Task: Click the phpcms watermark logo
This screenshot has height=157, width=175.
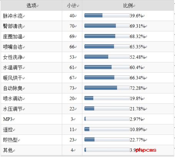Action: (146, 150)
